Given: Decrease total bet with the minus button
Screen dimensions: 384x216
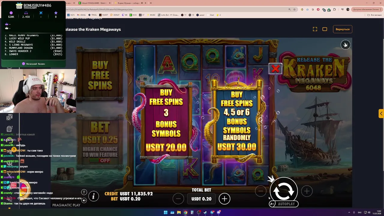Looking at the screenshot, I should 178,199.
